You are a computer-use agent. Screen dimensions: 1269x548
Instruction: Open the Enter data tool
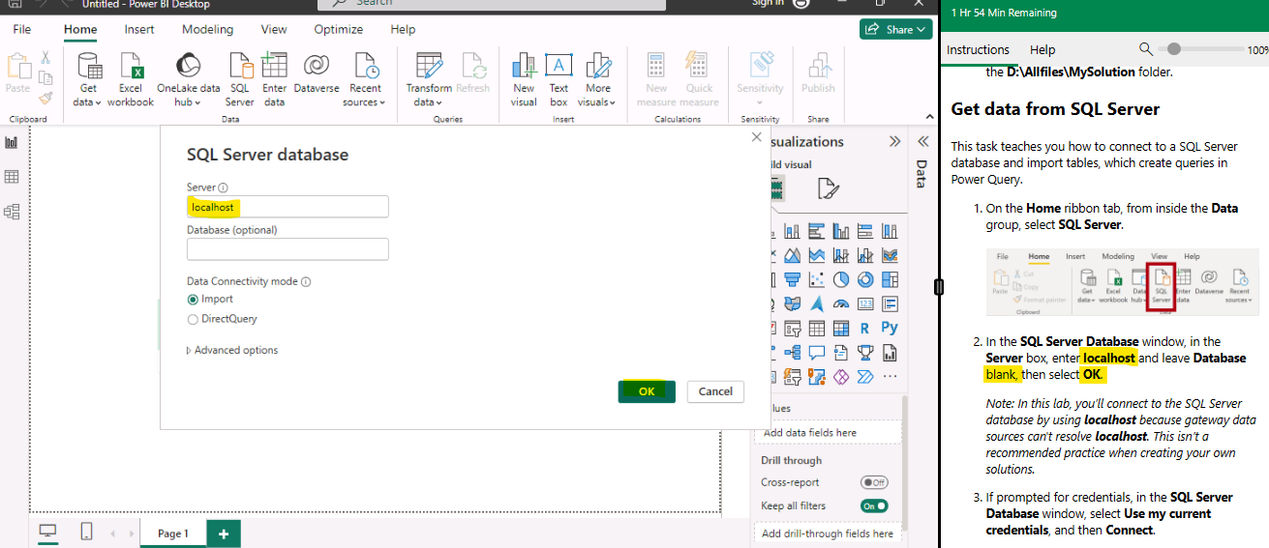(x=275, y=79)
